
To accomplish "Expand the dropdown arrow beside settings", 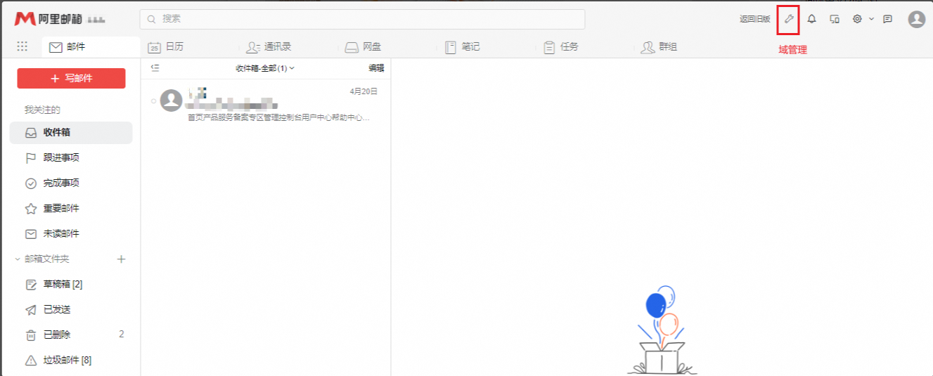I will coord(871,19).
